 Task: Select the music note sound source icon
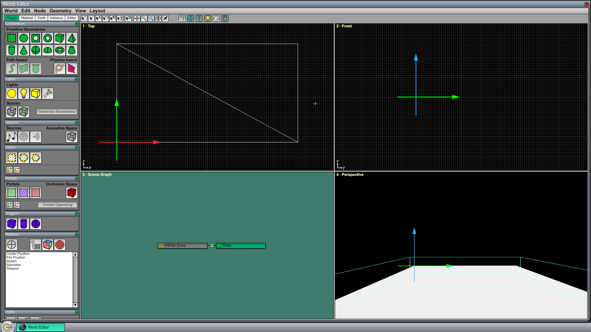[12, 137]
